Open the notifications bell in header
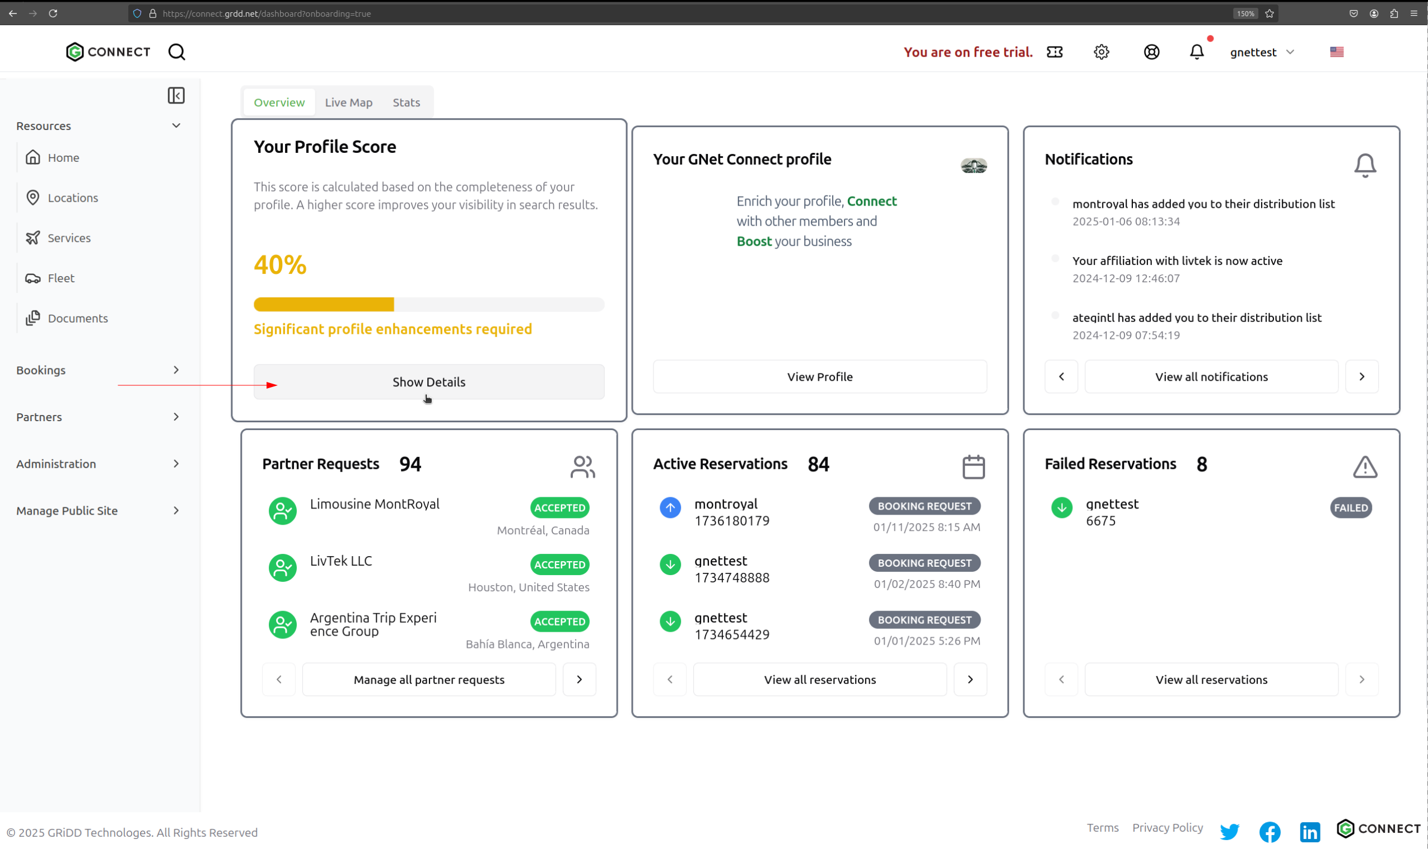The width and height of the screenshot is (1428, 849). [x=1196, y=52]
